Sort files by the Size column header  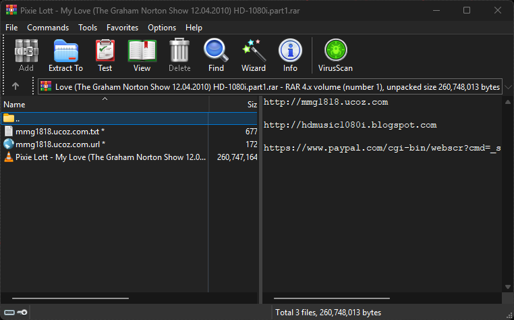tap(233, 105)
